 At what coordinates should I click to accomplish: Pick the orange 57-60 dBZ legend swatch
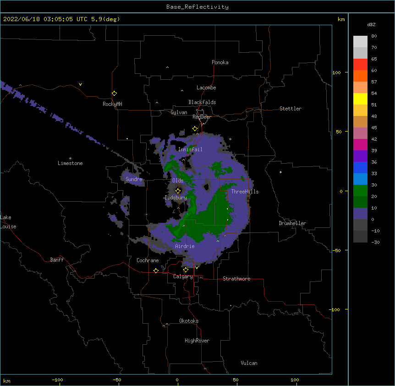point(360,76)
